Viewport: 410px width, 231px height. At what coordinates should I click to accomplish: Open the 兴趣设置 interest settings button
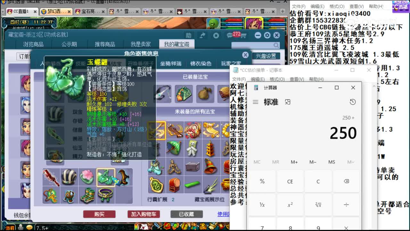click(266, 56)
